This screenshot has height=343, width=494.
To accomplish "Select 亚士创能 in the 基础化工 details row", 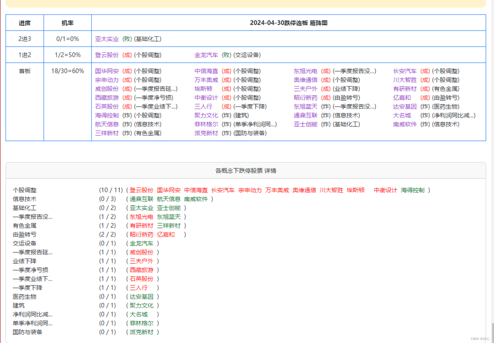I will [x=169, y=208].
